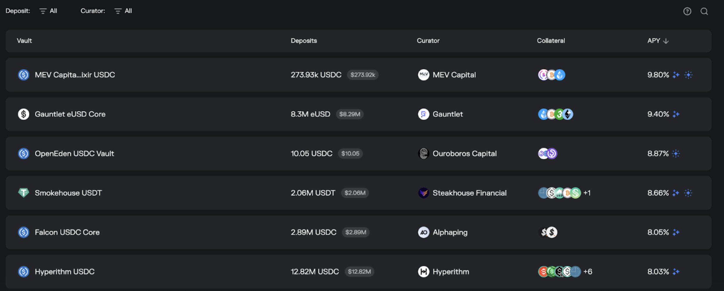Image resolution: width=724 pixels, height=291 pixels.
Task: Open the Curator filter dropdown
Action: click(x=123, y=11)
